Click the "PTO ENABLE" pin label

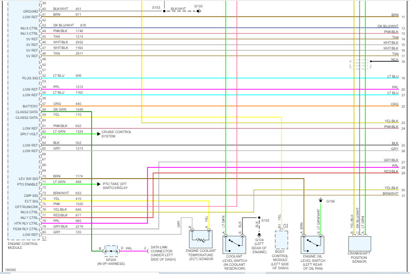click(x=27, y=185)
